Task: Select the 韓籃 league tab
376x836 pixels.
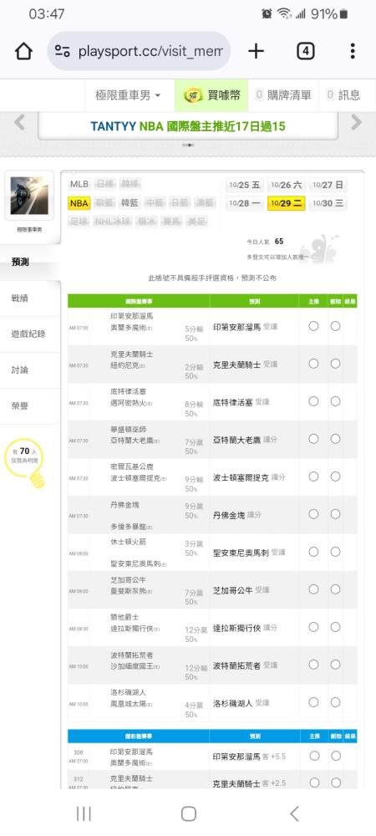Action: pyautogui.click(x=130, y=203)
